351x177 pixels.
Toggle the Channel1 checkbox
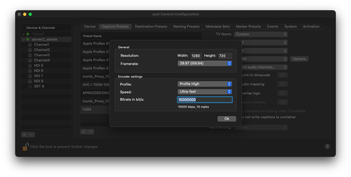(x=30, y=45)
